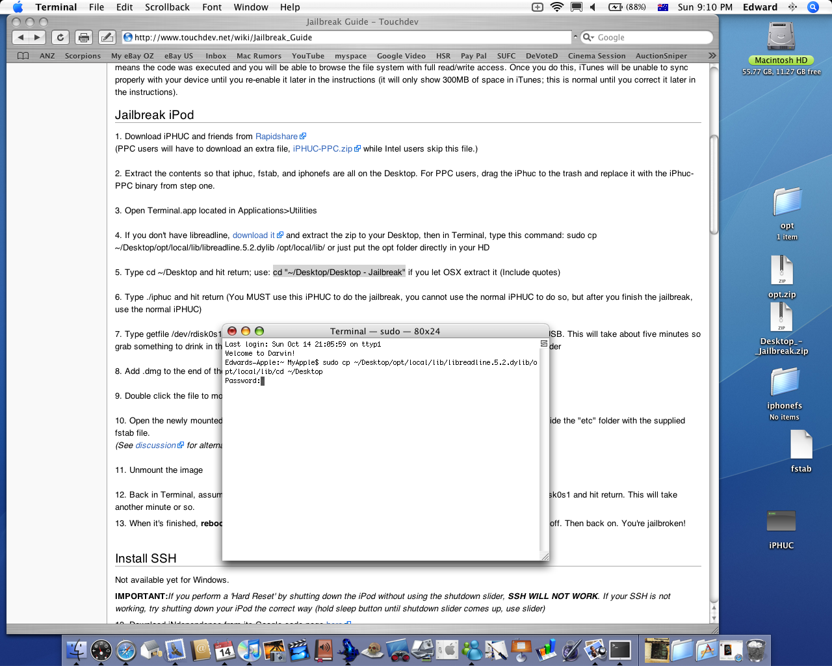
Task: Click the pencil AutoFill toolbar icon
Action: click(107, 38)
